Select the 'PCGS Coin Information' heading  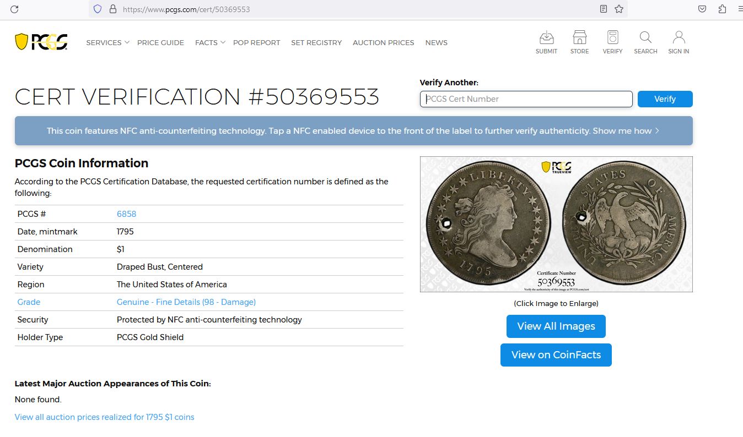82,163
